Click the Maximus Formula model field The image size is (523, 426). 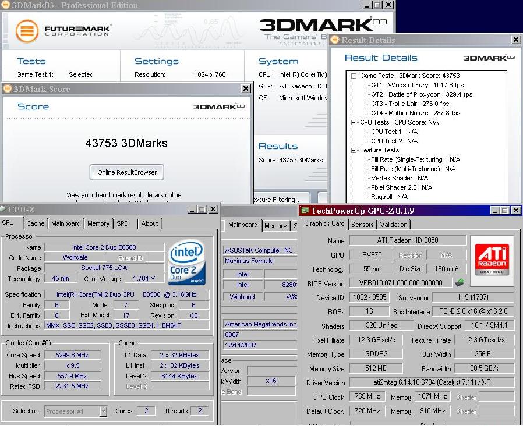point(260,261)
